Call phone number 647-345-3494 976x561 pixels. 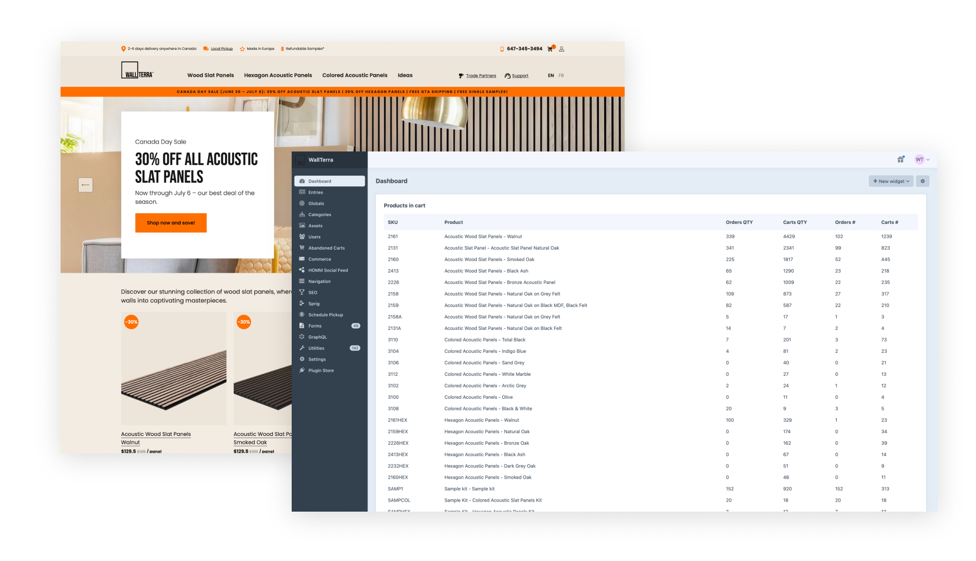coord(524,49)
